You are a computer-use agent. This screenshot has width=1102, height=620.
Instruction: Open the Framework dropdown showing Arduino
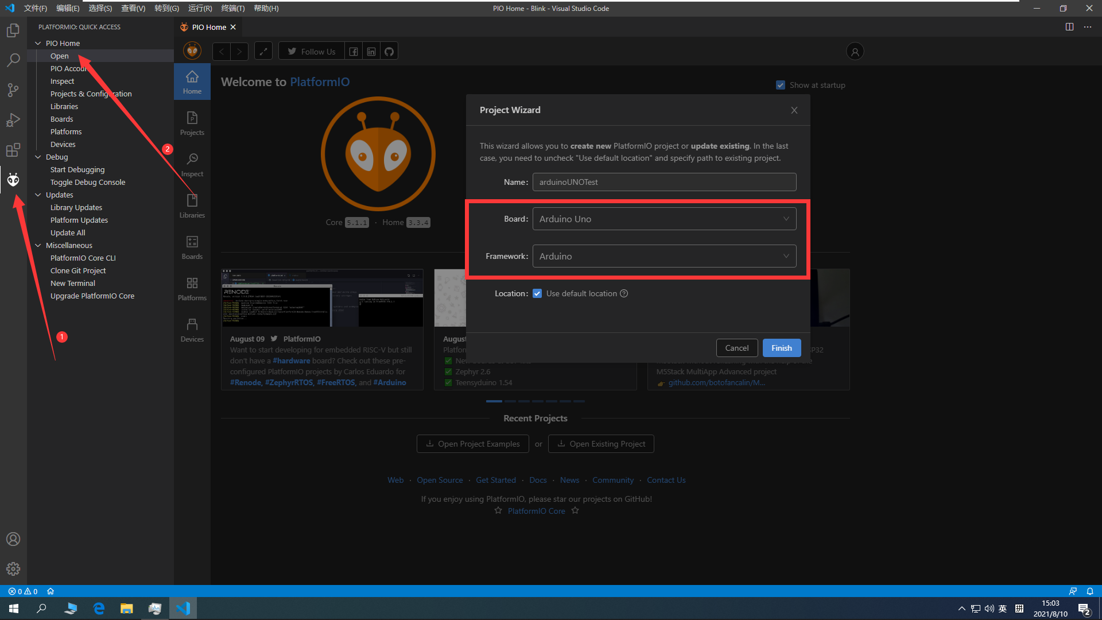pyautogui.click(x=664, y=256)
